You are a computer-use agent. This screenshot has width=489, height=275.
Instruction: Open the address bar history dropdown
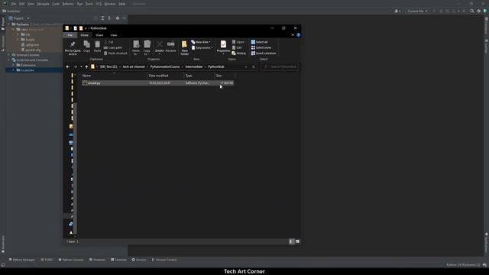click(246, 66)
